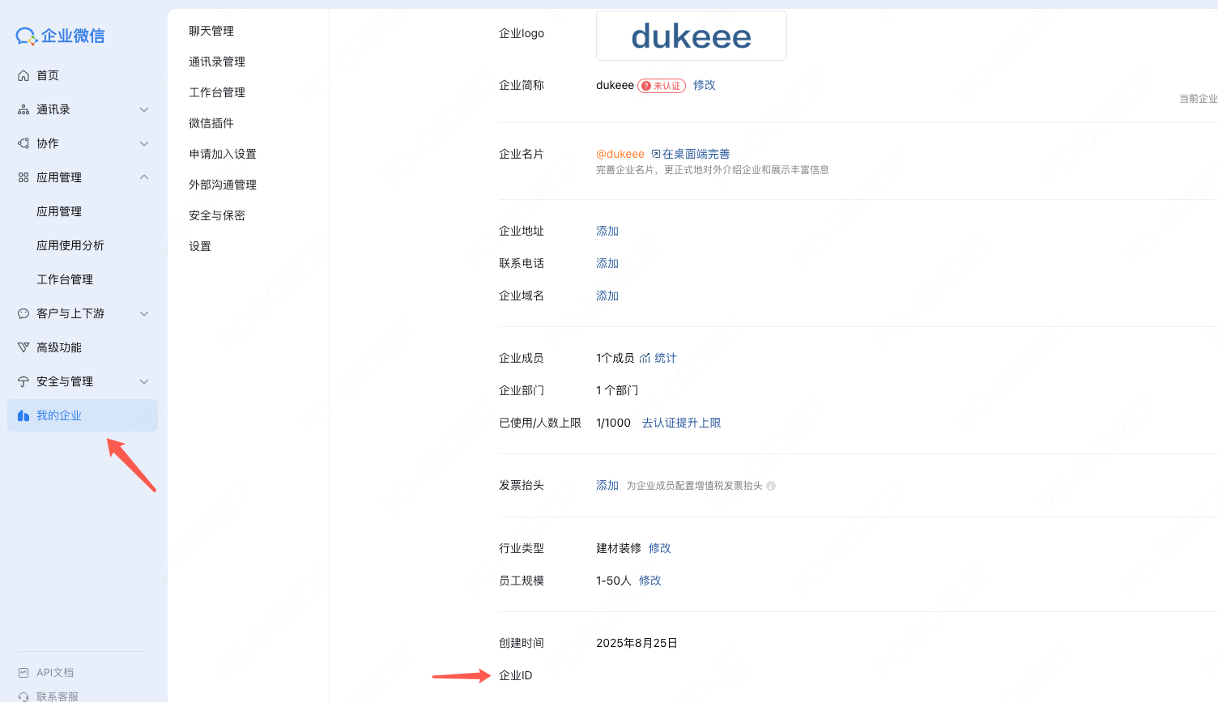The height and width of the screenshot is (702, 1218).
Task: Click the 高级功能 icon
Action: coord(23,347)
